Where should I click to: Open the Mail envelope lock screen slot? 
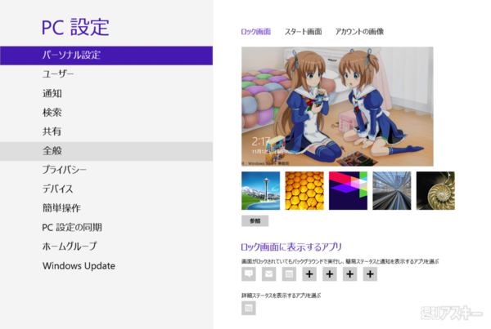tap(268, 274)
